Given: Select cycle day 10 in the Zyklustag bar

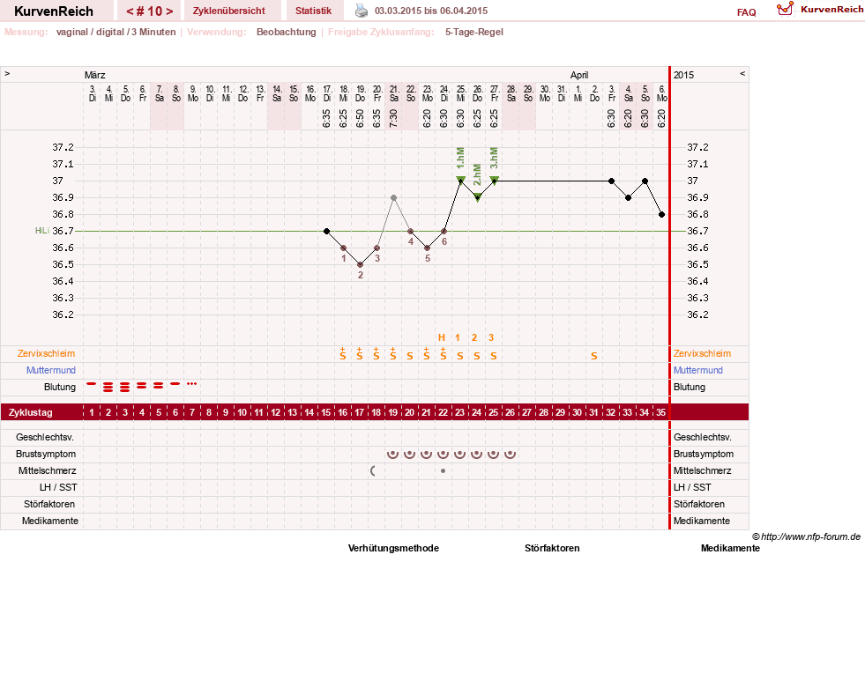Looking at the screenshot, I should coord(242,412).
